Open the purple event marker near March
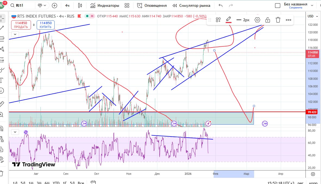The image size is (321, 184). coord(265,123)
